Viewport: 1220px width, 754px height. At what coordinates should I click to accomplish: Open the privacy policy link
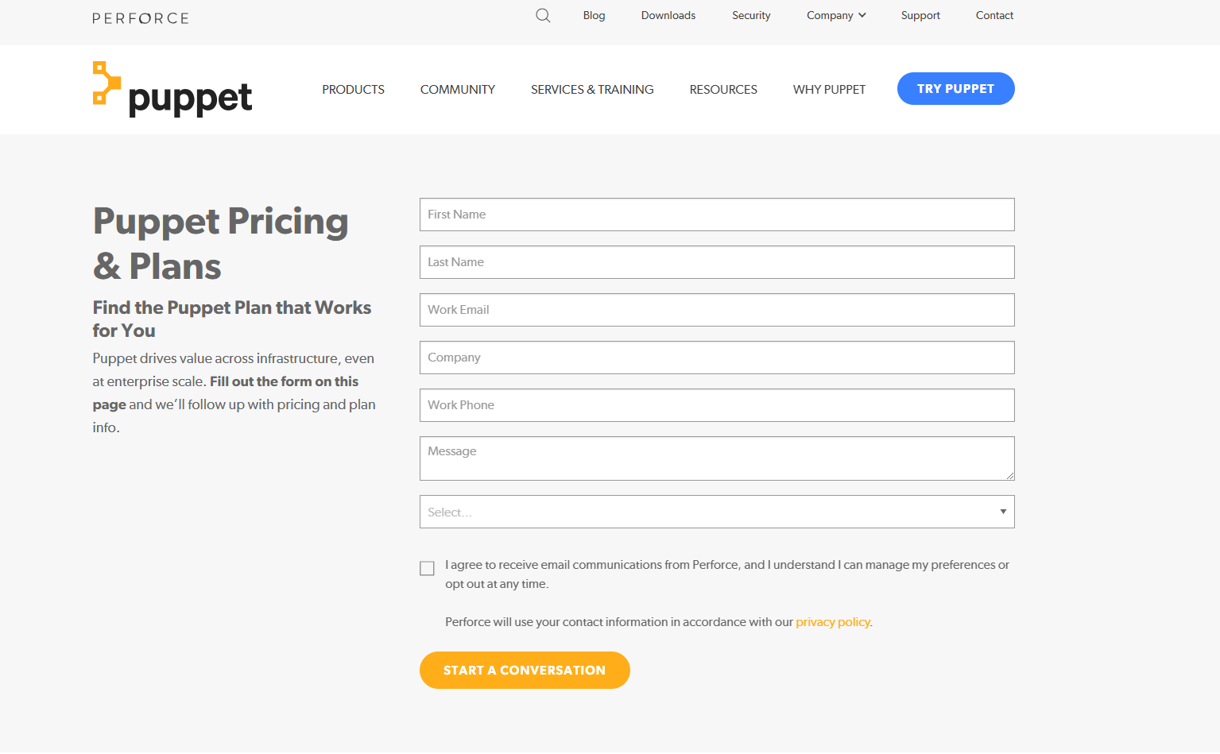(x=832, y=621)
